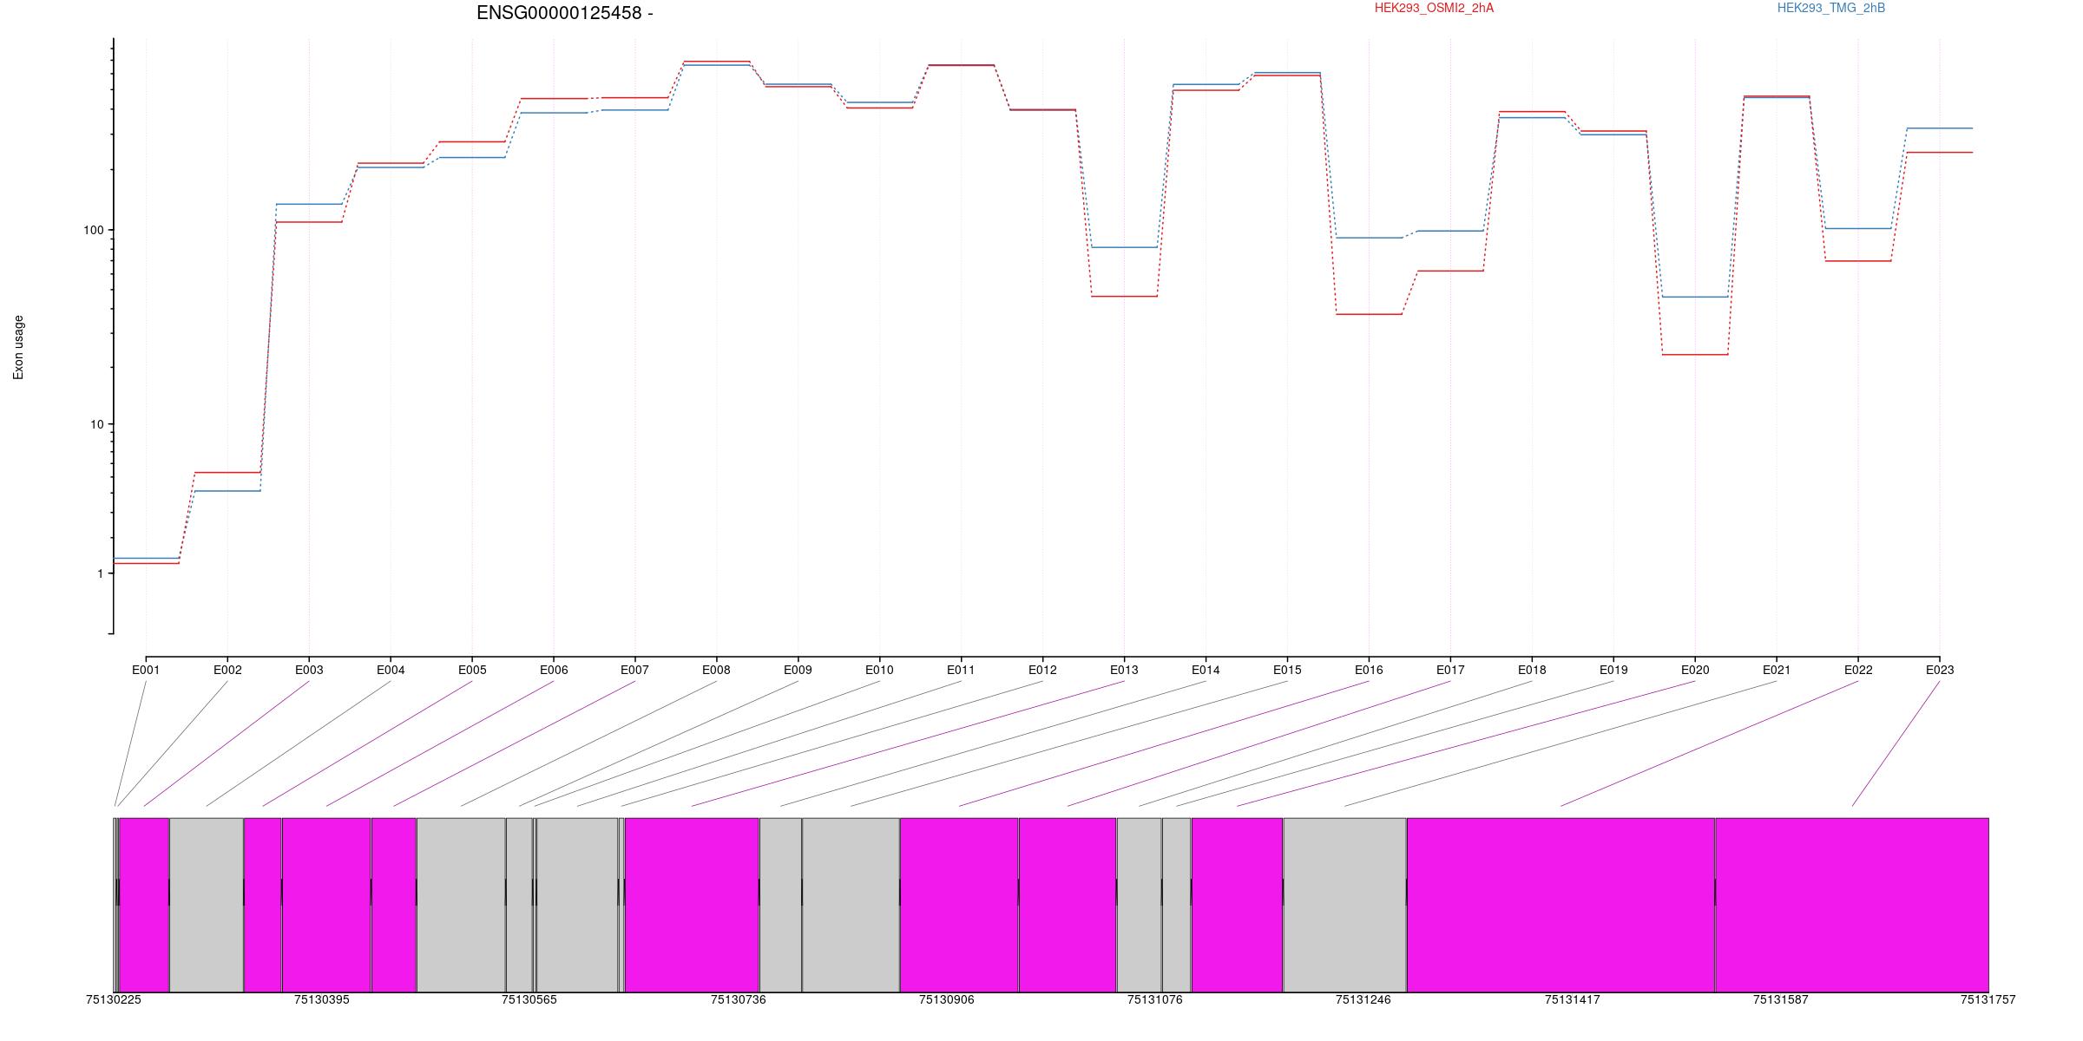Click exon label E003
Screen dimensions: 2083x1041
click(309, 670)
